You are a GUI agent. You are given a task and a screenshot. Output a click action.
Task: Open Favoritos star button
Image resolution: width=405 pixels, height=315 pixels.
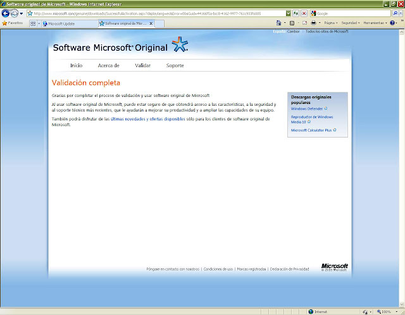click(x=13, y=23)
